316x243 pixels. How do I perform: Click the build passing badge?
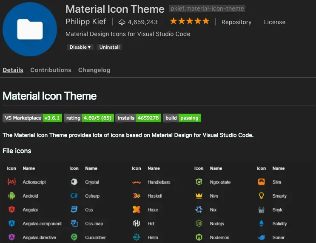pyautogui.click(x=182, y=118)
